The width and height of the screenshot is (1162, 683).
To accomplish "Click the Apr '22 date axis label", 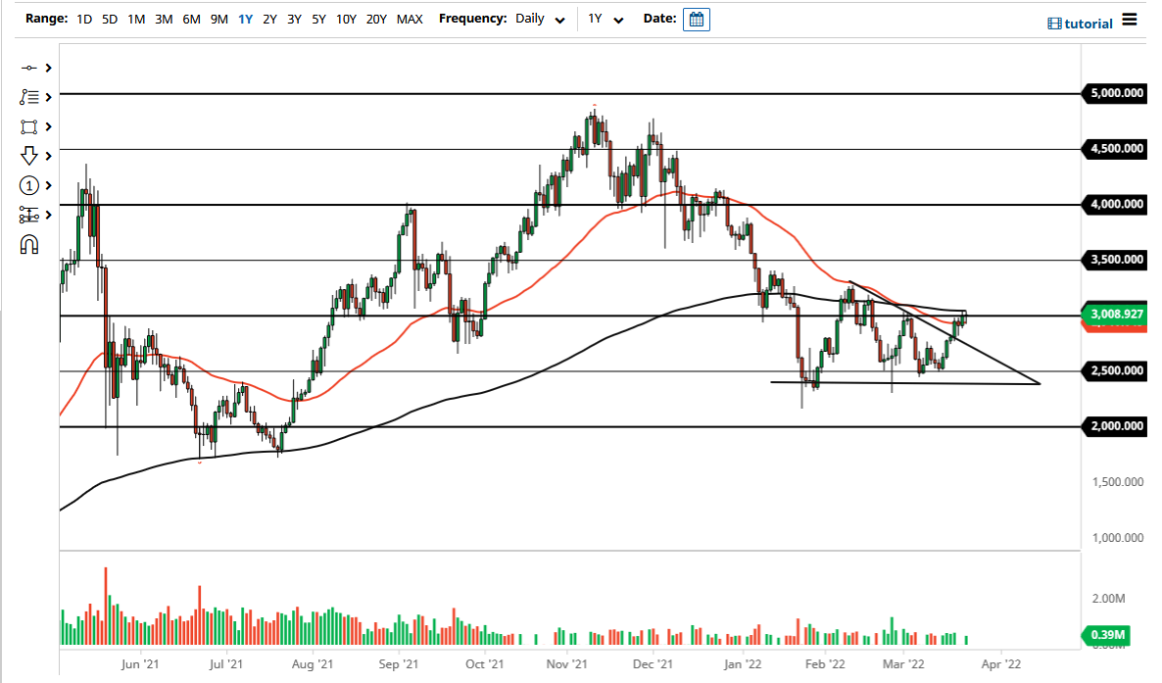I will pos(1001,664).
